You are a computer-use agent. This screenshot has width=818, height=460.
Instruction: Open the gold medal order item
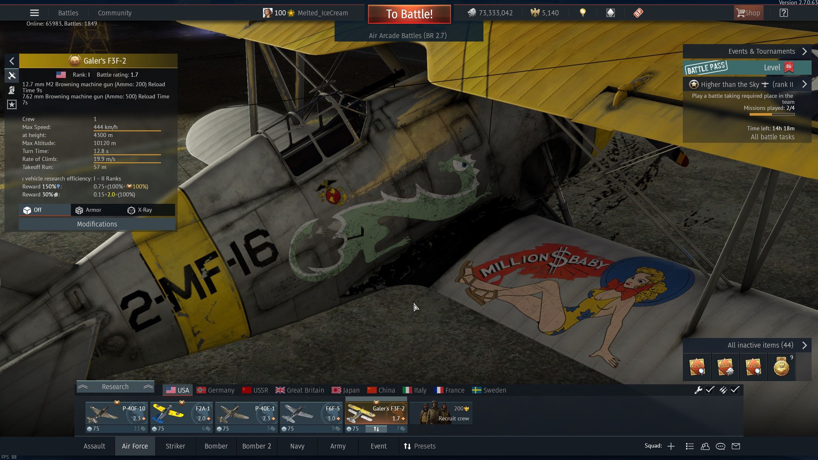(x=782, y=367)
